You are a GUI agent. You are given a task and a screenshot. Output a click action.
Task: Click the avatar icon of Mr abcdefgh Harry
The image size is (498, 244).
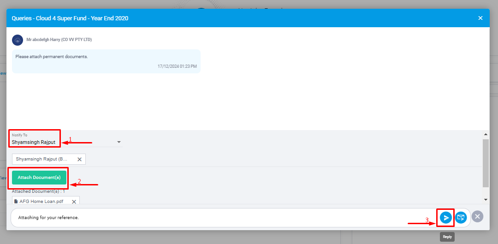coord(18,40)
